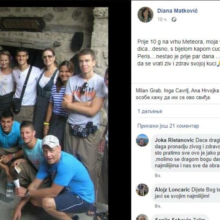
Task: Click the post text starting Prije 10 g
Action: point(179,52)
